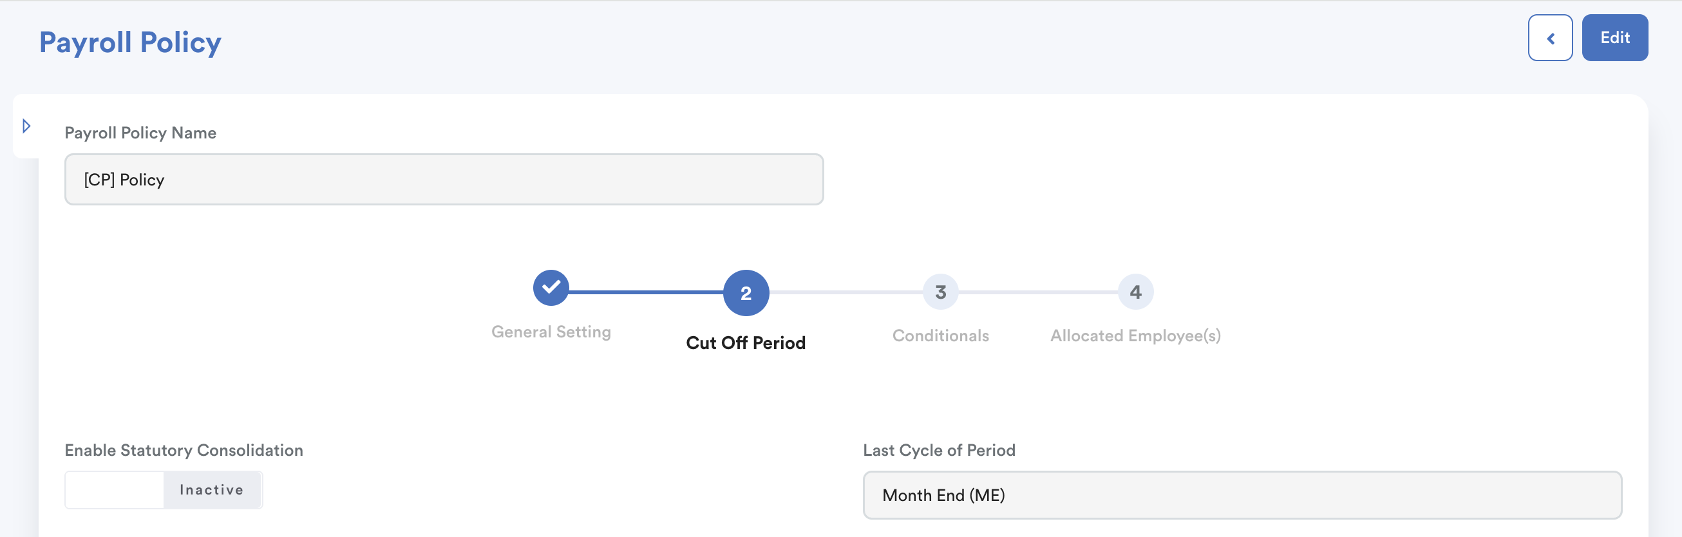The image size is (1682, 537).
Task: Click the completed checkmark step circle
Action: click(551, 288)
